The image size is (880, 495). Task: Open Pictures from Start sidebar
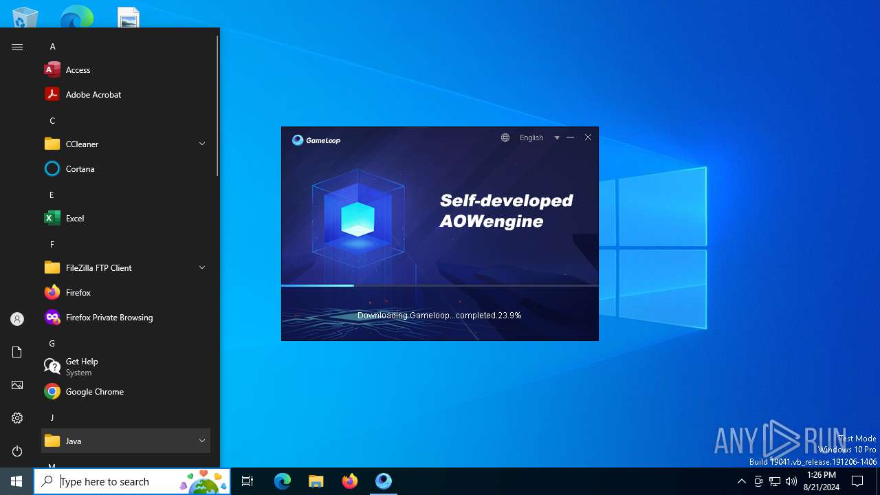click(x=17, y=385)
